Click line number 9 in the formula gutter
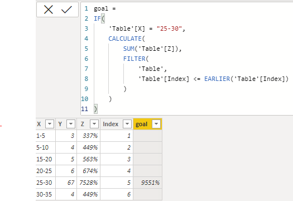 pyautogui.click(x=86, y=89)
